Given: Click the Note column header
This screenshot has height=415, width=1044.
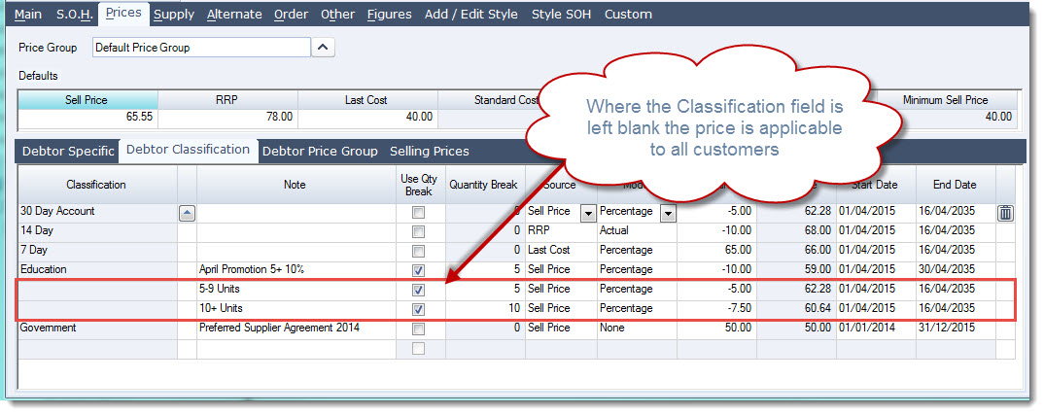Looking at the screenshot, I should (295, 185).
